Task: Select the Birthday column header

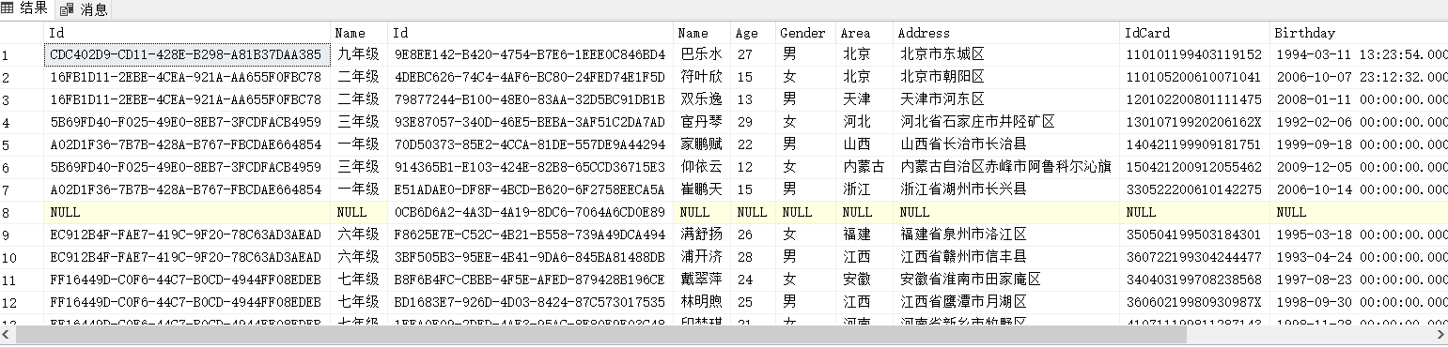Action: pos(1359,33)
